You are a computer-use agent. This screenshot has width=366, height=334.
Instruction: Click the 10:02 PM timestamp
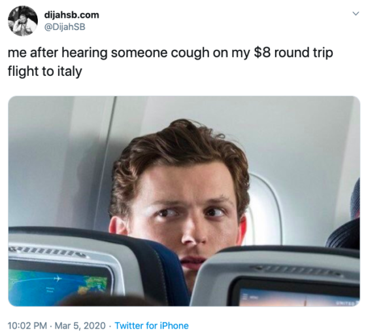(x=27, y=325)
